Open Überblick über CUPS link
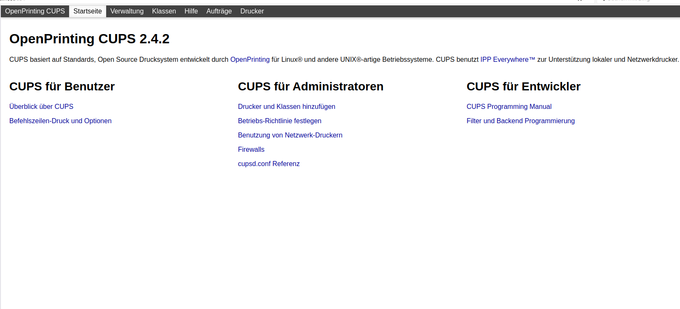 click(41, 107)
